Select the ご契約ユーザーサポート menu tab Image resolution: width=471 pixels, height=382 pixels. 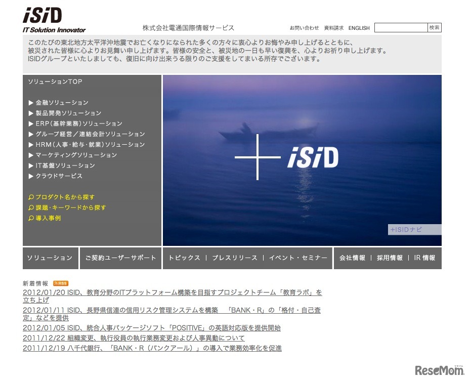120,258
